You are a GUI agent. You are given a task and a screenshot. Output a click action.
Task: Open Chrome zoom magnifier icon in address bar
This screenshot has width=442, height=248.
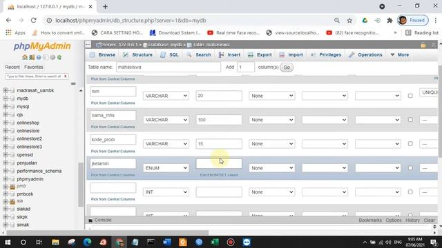point(337,20)
